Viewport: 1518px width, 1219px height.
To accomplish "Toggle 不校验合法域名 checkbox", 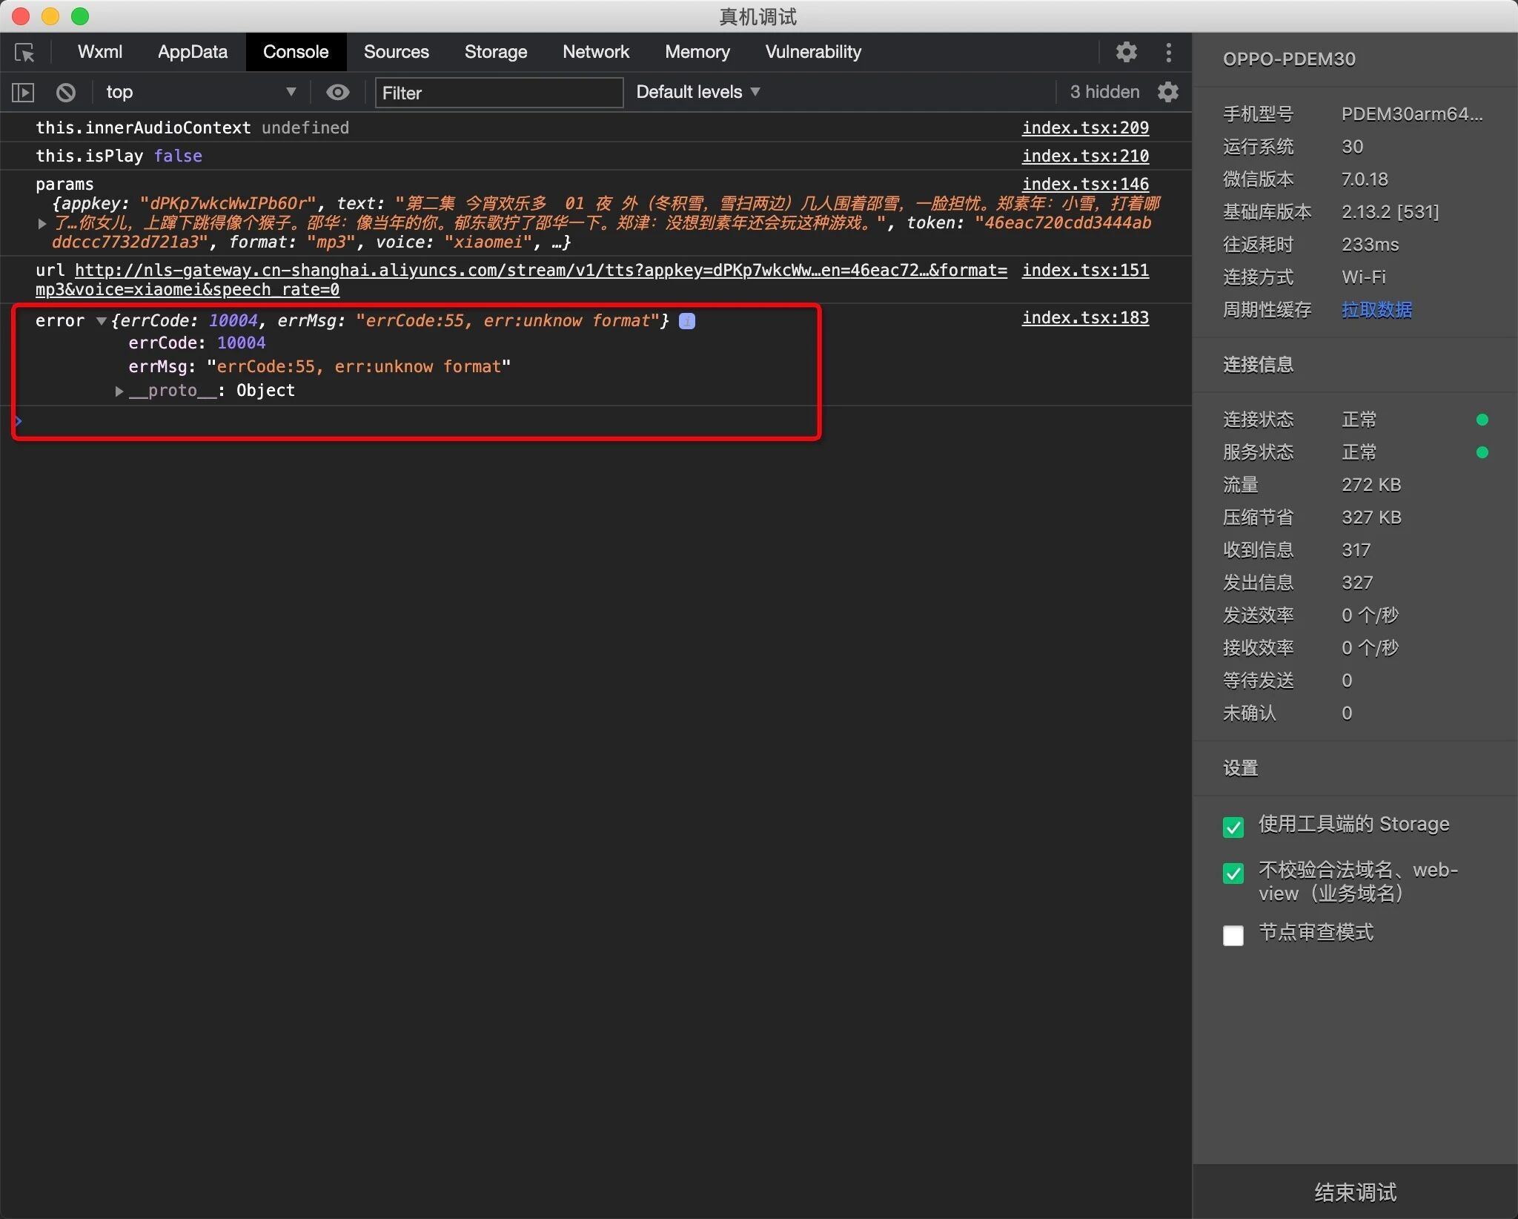I will (x=1233, y=873).
